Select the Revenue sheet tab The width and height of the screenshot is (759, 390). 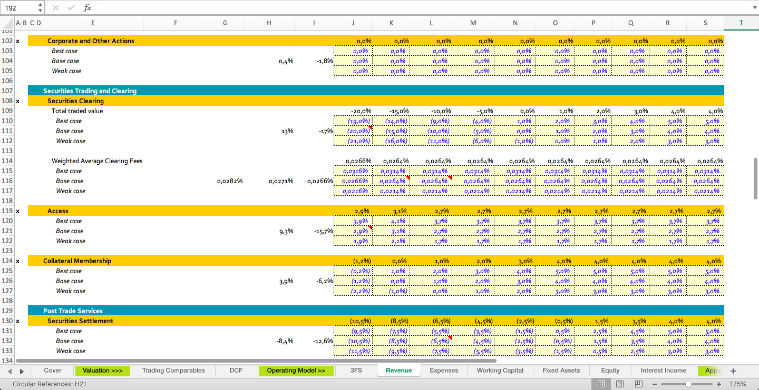click(x=399, y=371)
